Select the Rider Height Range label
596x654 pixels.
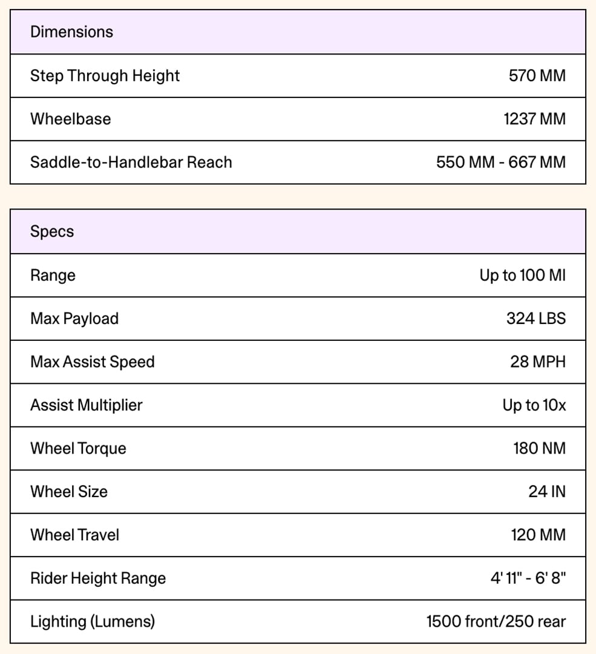(97, 578)
